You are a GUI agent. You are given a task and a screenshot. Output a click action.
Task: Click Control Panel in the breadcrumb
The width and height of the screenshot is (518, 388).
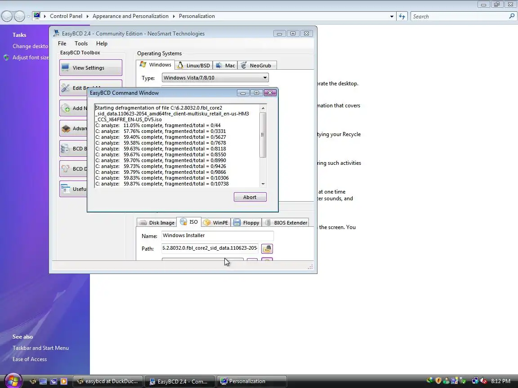click(x=66, y=16)
